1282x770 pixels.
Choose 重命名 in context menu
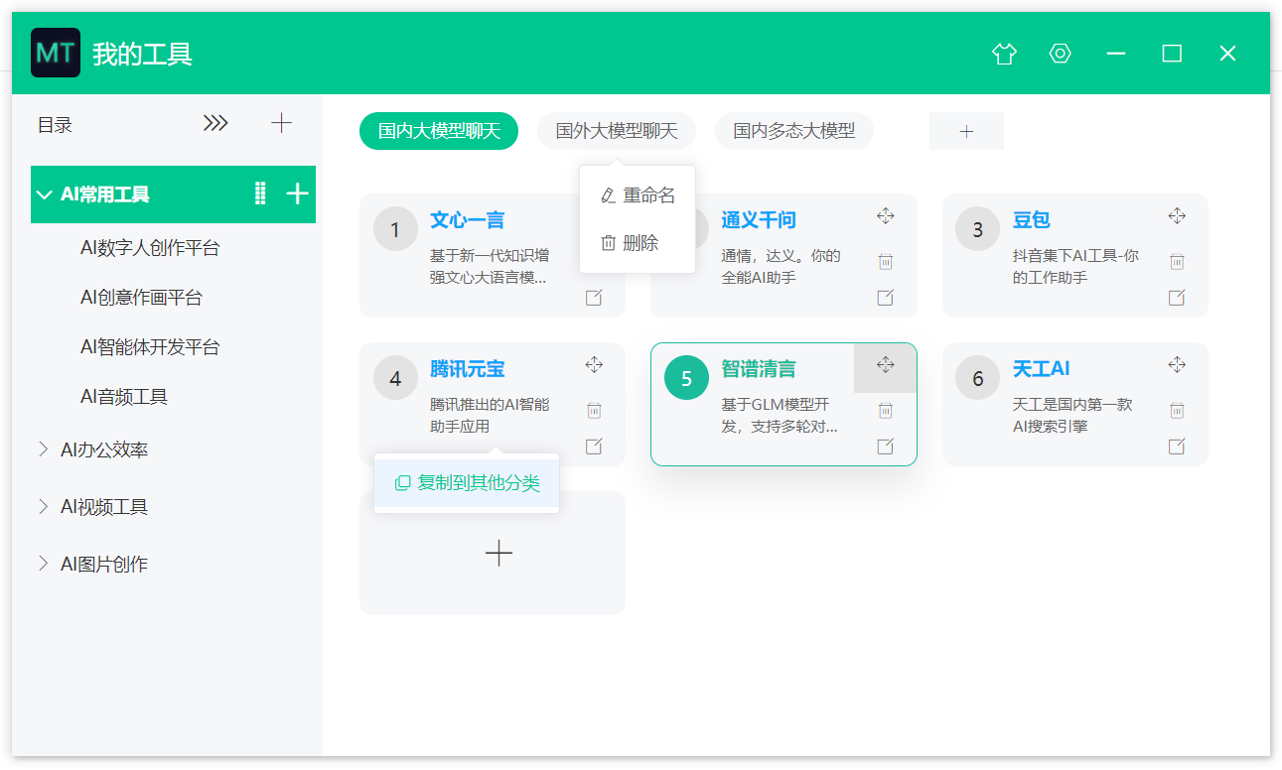click(x=638, y=195)
